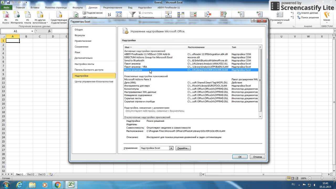
Task: Sort list by Location (Расположение) column header
Action: pos(209,47)
